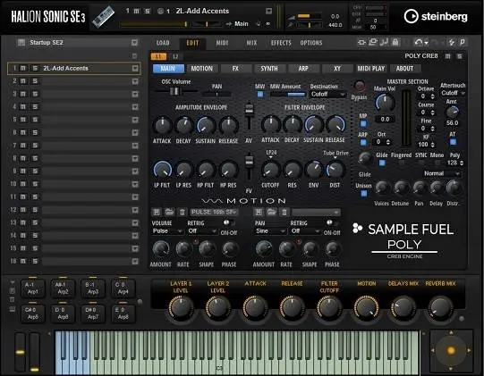Click the Filter Cutoff quick control knob
Screen dimensions: 484x376
pos(329,307)
